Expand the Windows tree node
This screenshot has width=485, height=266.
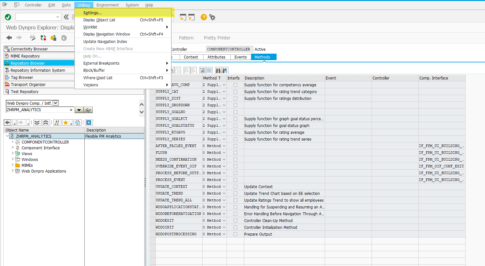13,159
